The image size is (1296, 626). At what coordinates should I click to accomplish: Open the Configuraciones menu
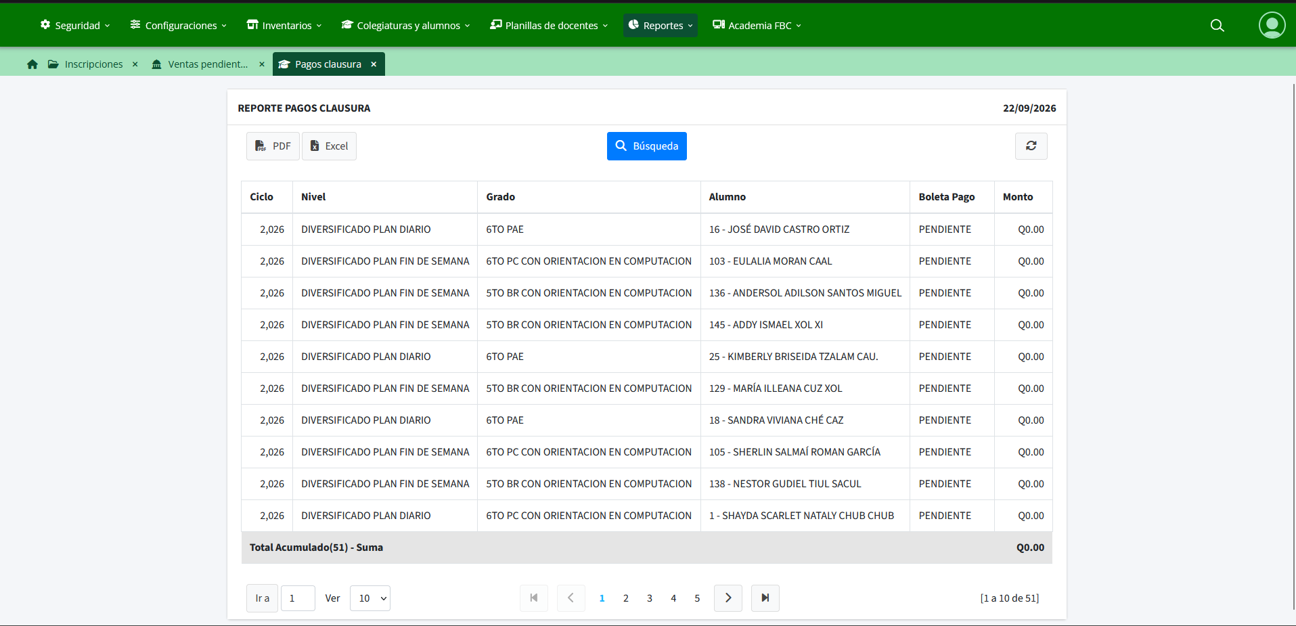(179, 26)
